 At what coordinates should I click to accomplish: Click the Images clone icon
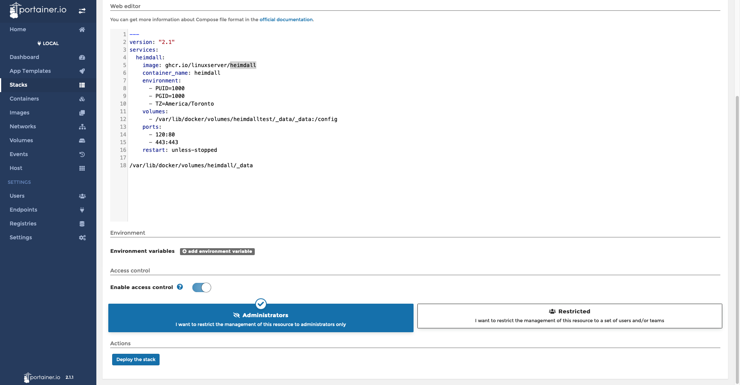coord(82,113)
